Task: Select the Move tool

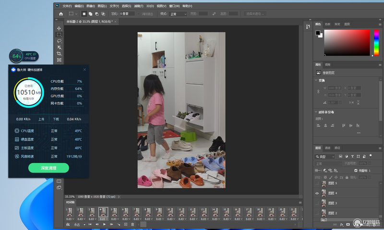Action: coord(59,28)
